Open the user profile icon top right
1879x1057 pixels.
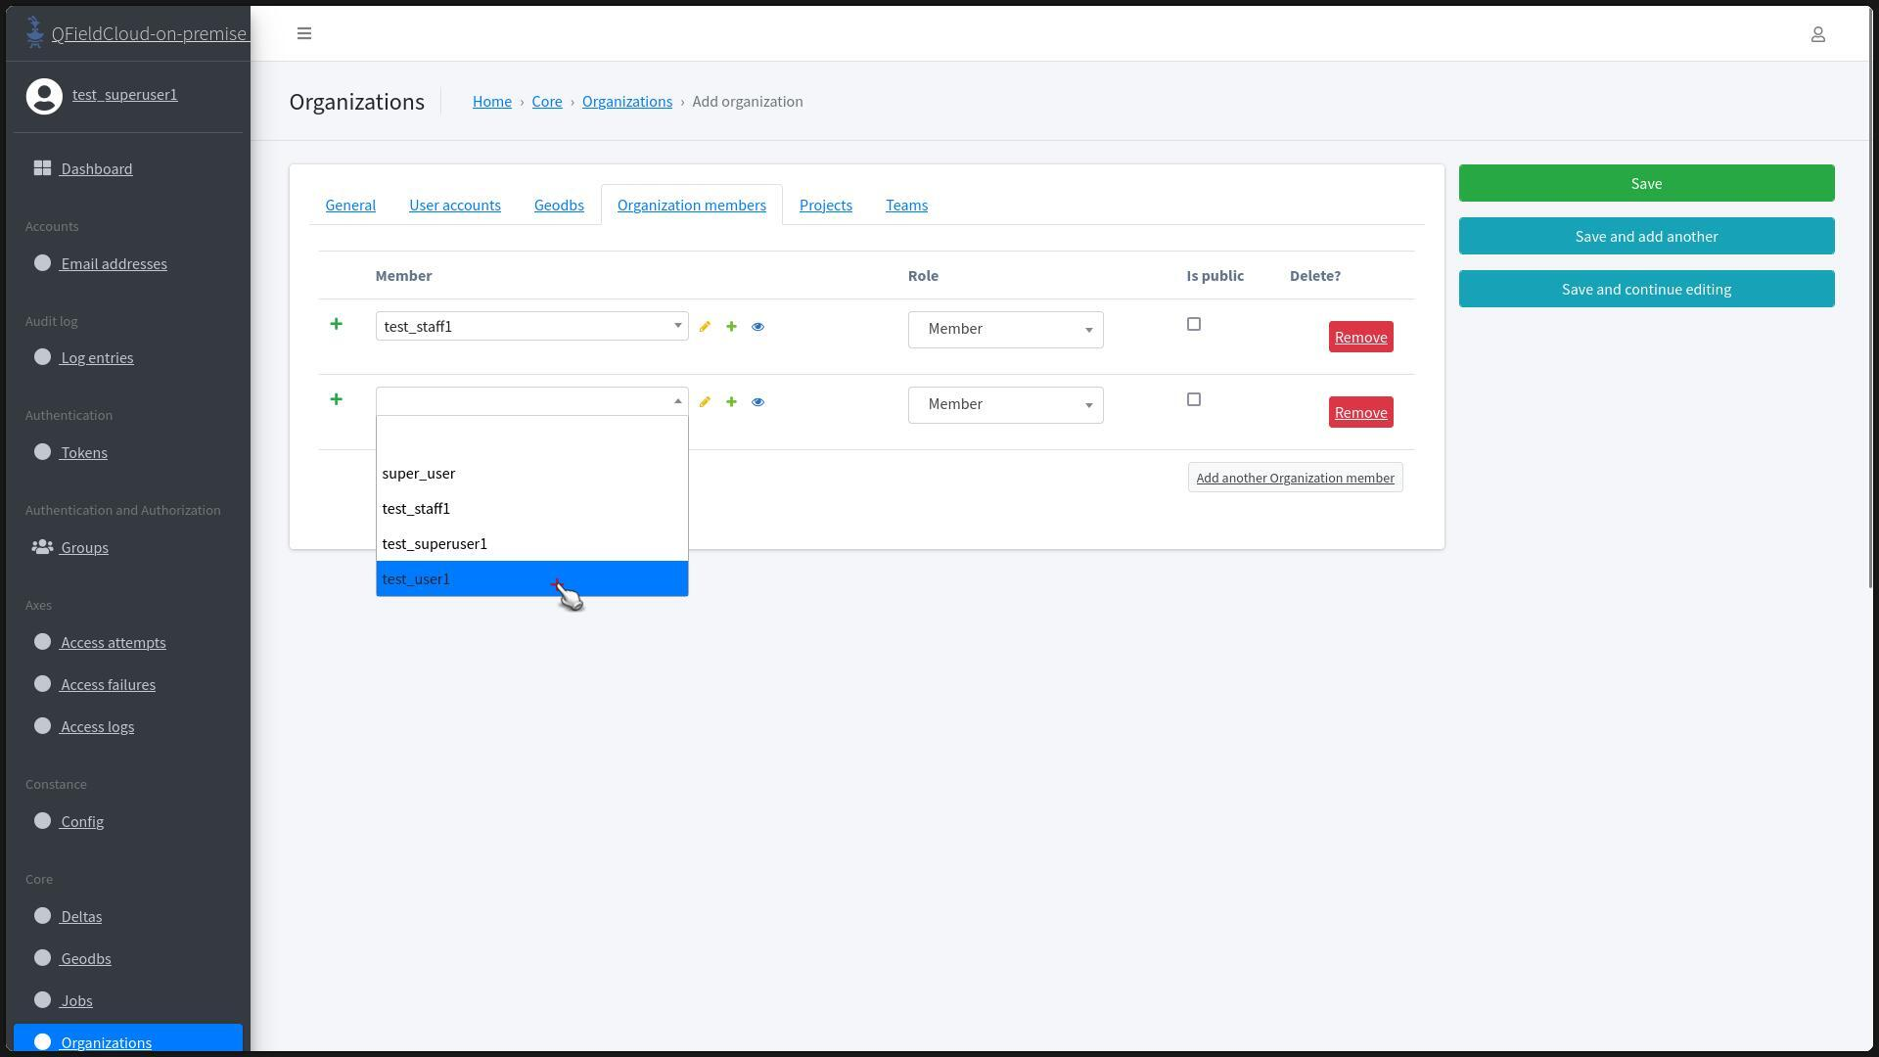point(1817,34)
